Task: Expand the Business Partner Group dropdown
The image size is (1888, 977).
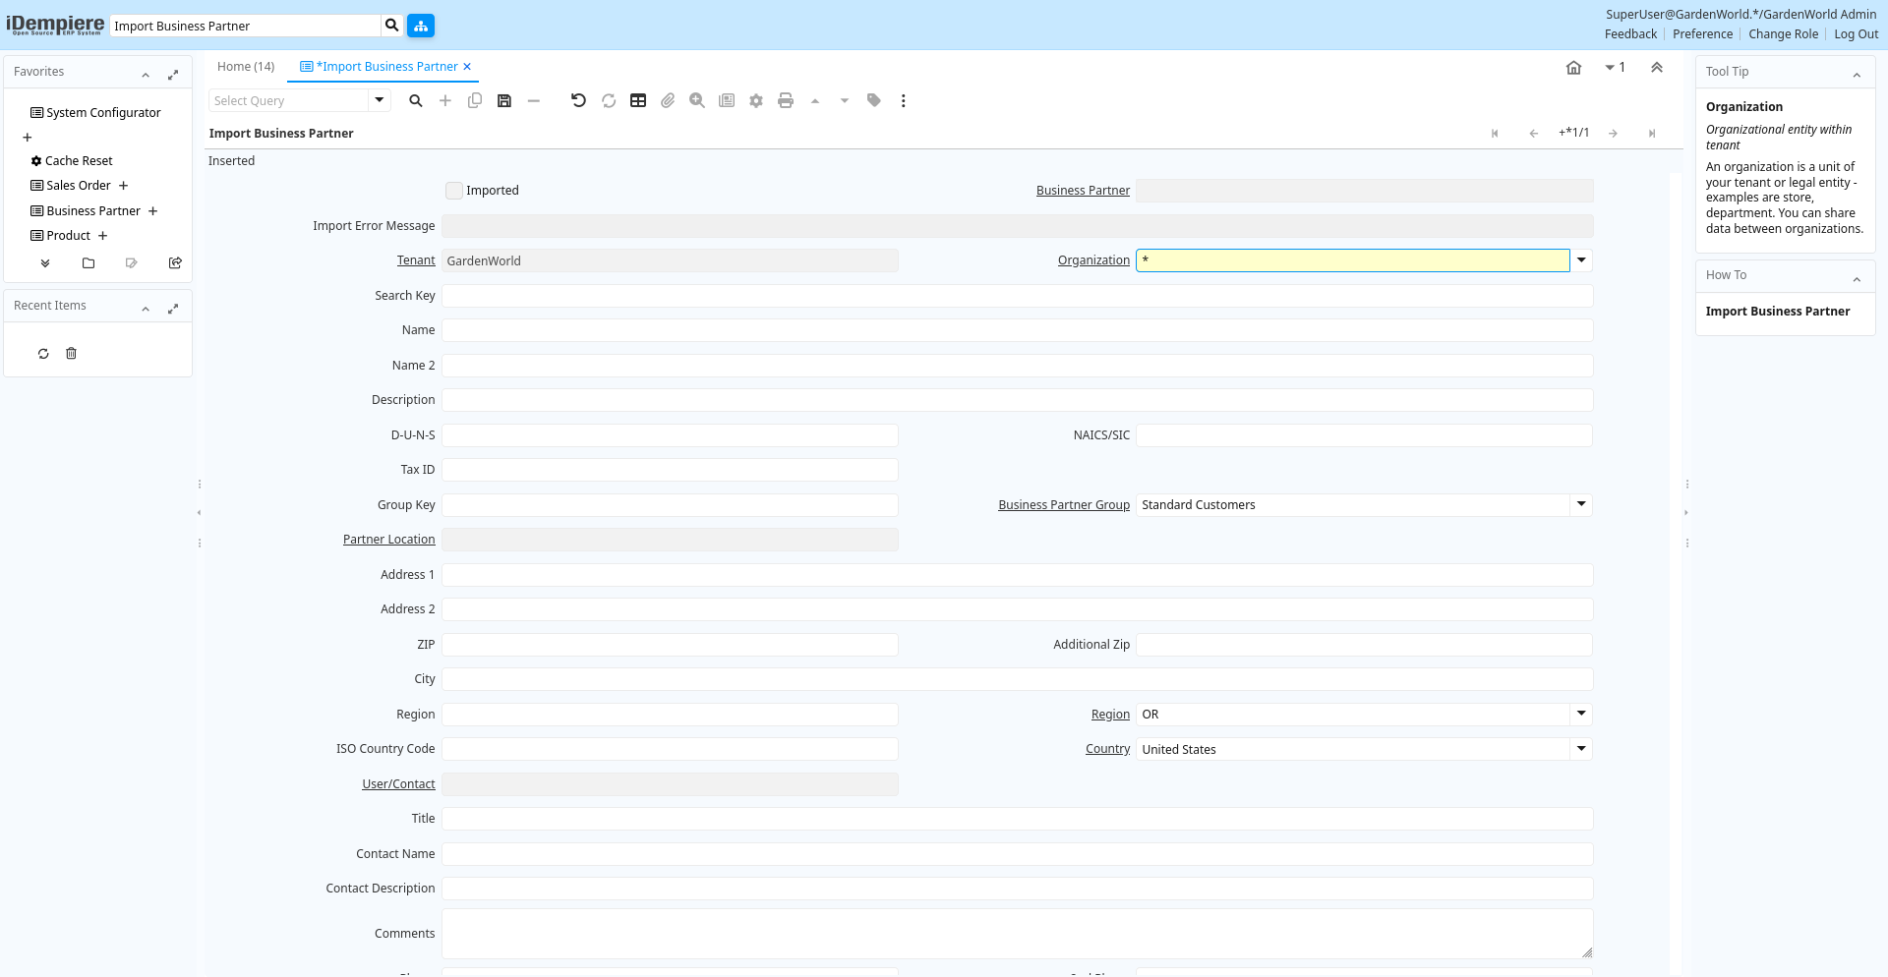Action: [x=1581, y=504]
